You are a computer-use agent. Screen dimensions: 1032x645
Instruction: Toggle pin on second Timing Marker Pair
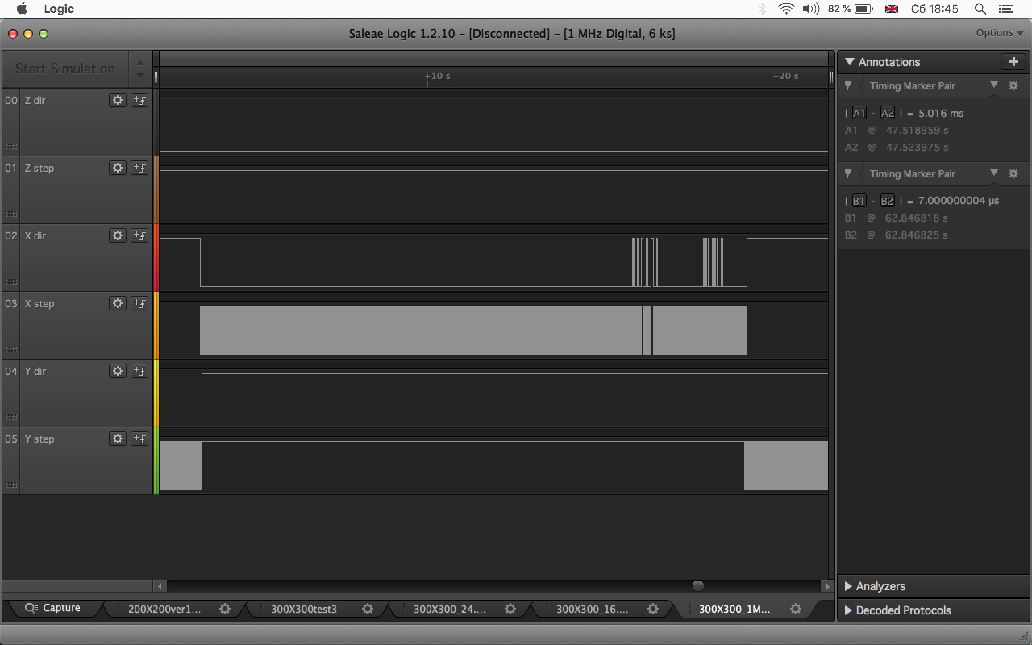tap(848, 173)
